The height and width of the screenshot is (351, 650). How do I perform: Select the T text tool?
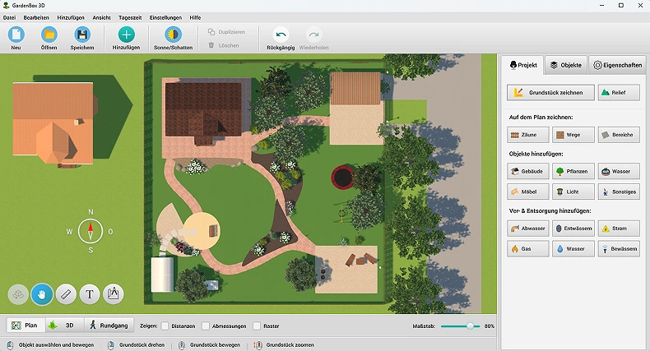click(90, 294)
